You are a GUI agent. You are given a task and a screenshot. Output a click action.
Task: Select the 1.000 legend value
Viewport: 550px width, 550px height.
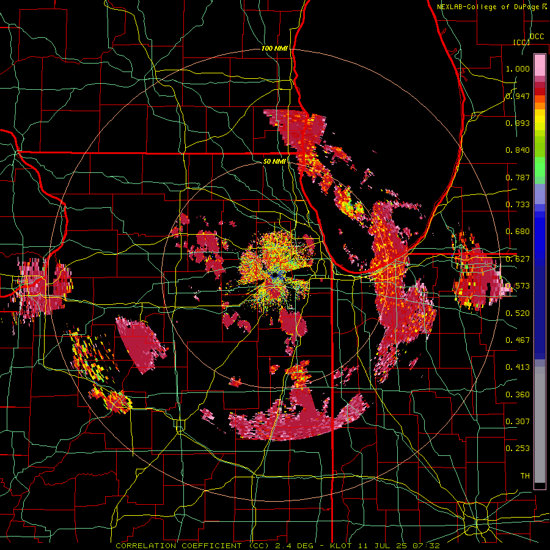point(518,68)
